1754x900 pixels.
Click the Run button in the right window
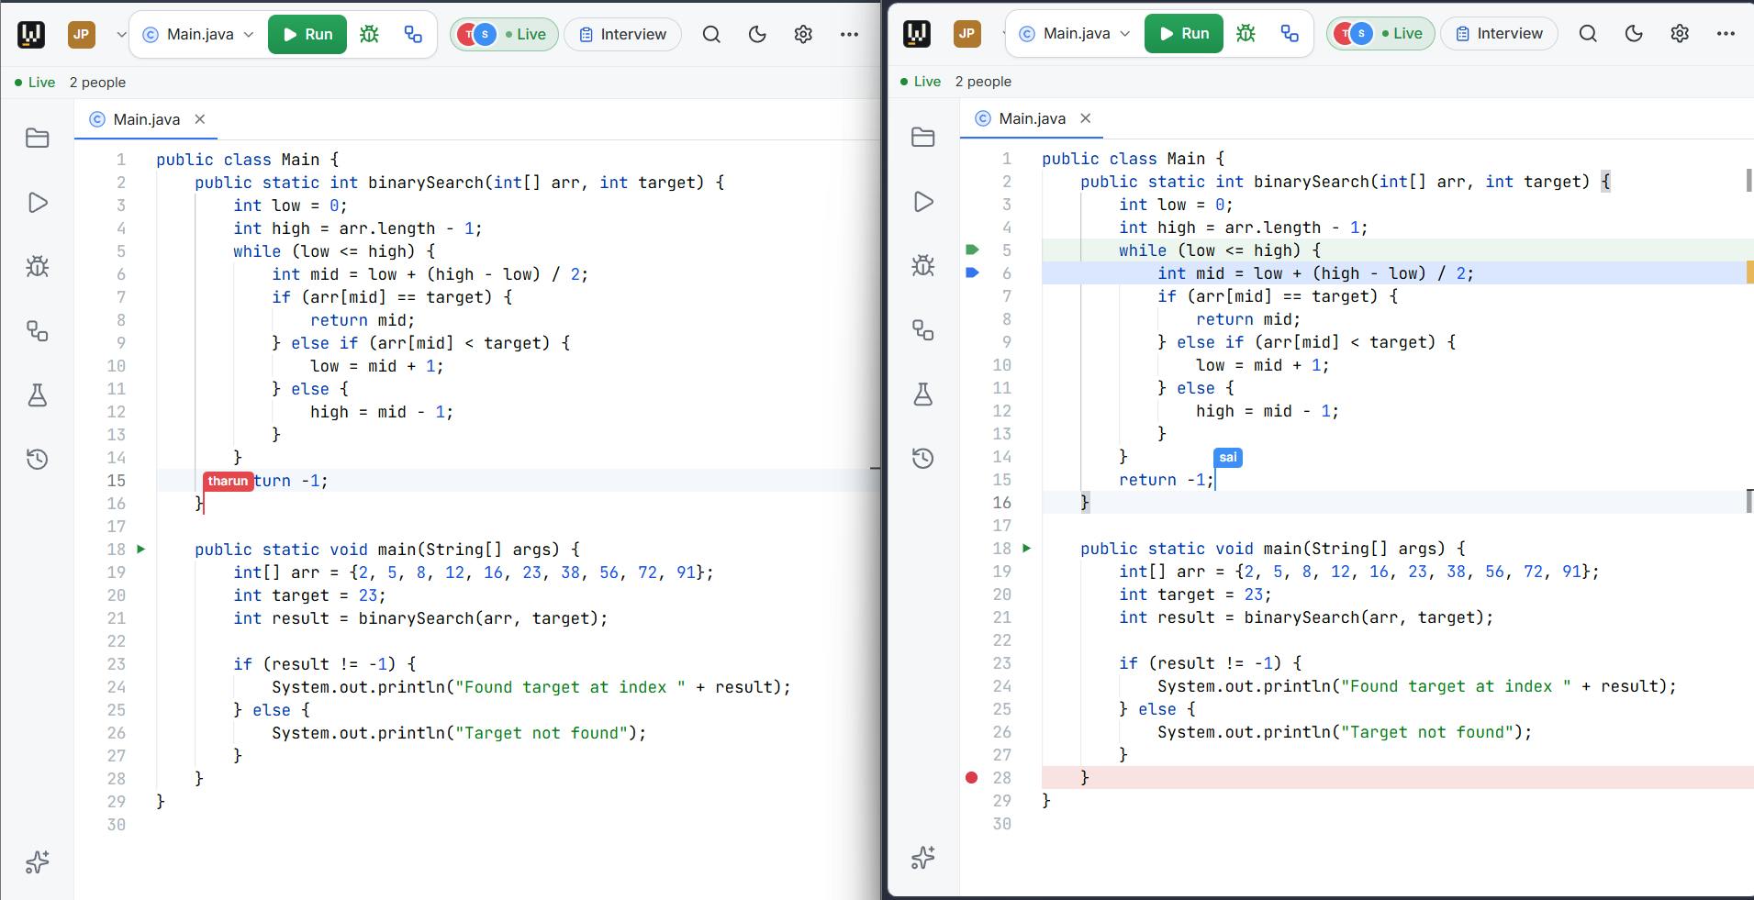click(1184, 33)
